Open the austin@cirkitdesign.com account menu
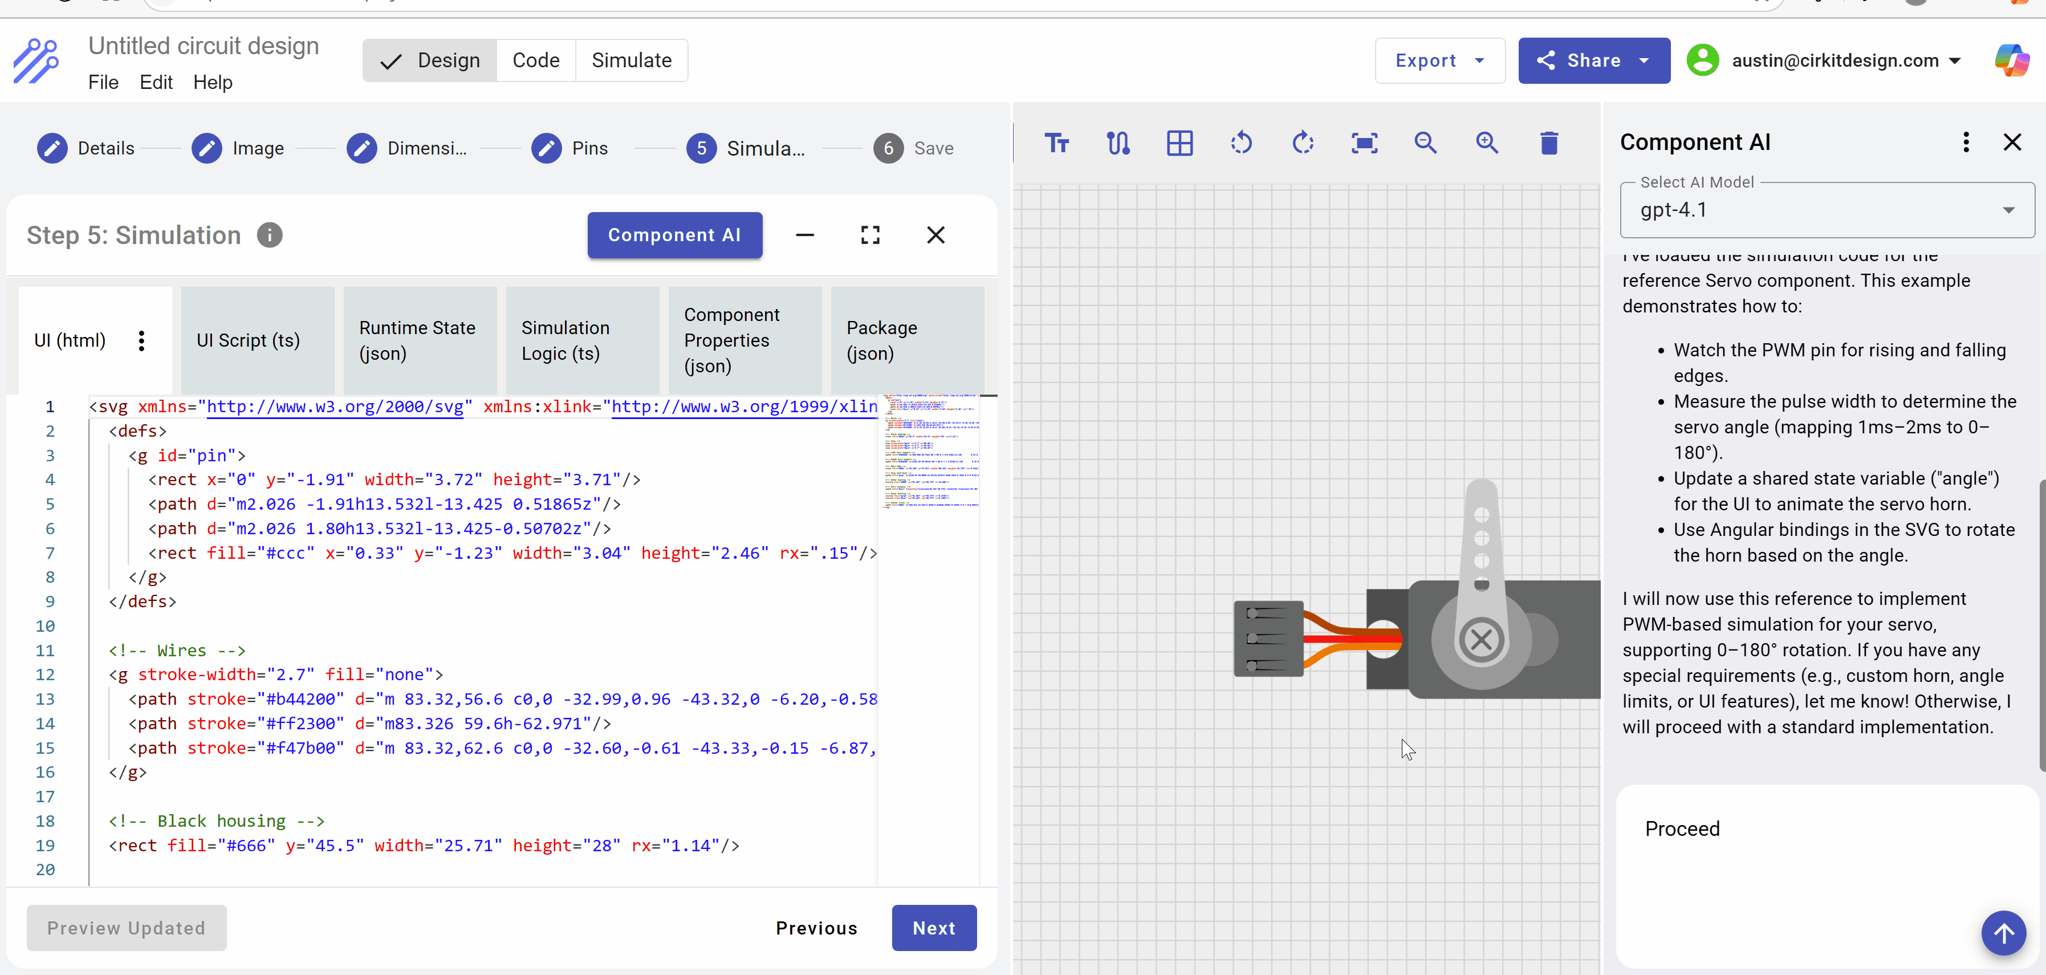This screenshot has height=975, width=2046. (x=1846, y=60)
